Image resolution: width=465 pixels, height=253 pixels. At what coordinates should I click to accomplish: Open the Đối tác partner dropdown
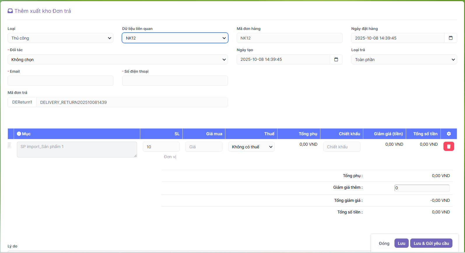click(118, 60)
